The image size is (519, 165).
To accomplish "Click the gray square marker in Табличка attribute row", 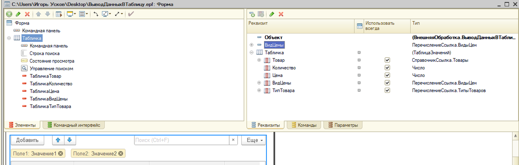I will click(359, 53).
